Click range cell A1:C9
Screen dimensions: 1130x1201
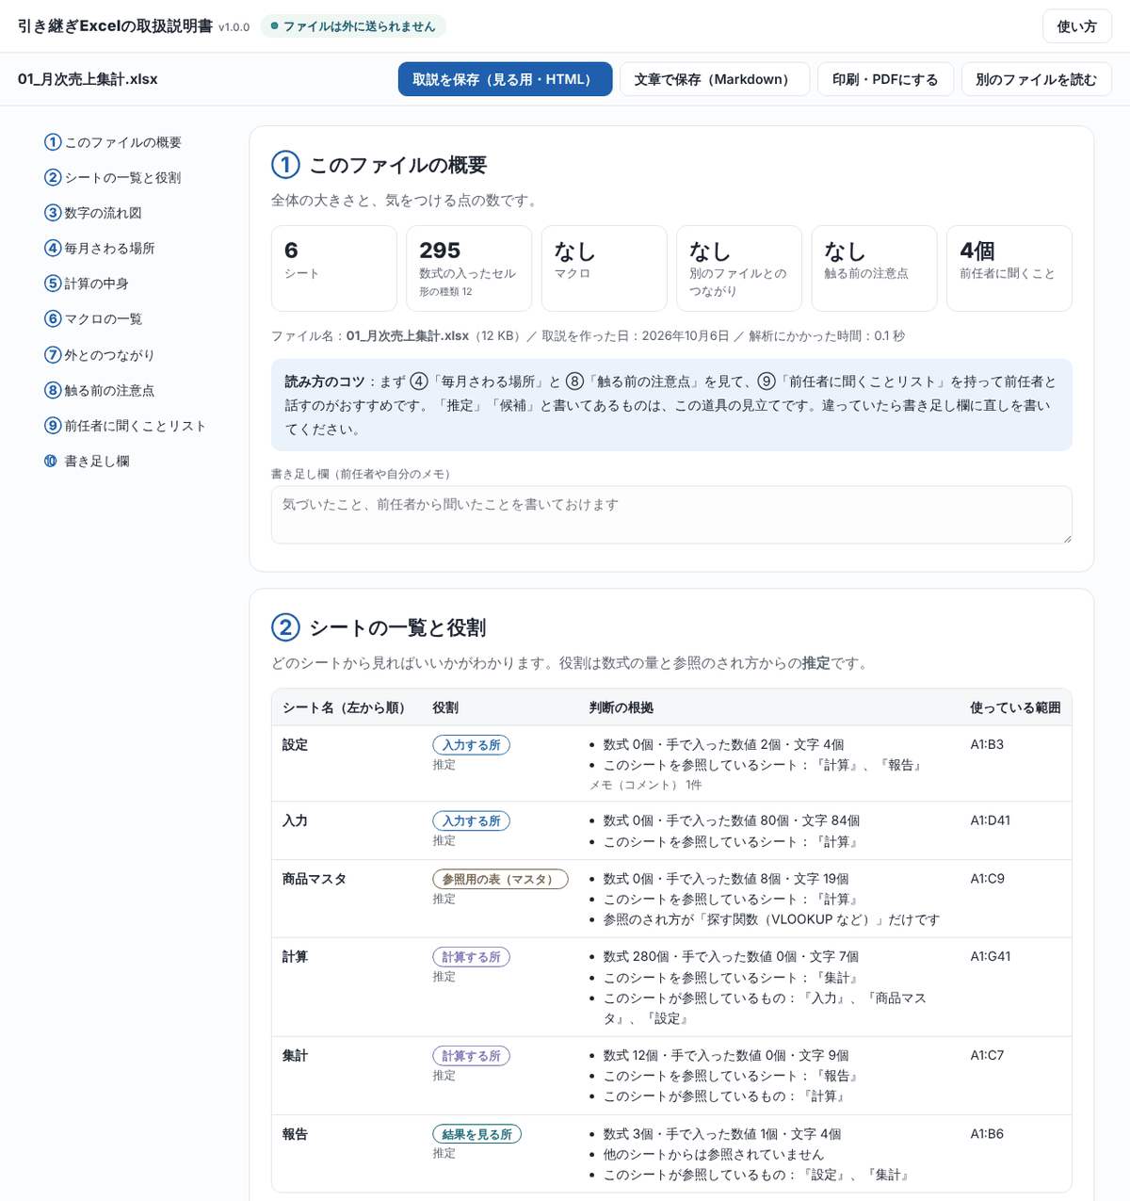(x=987, y=879)
